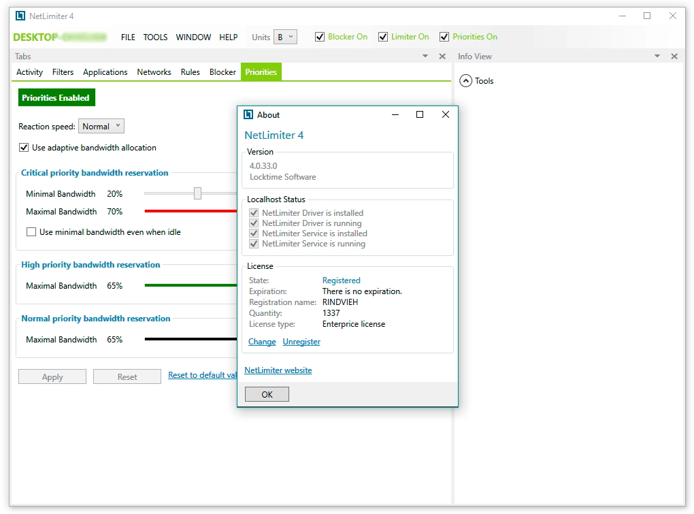Open the NetLimiter website link
Screen dimensions: 694x514
pos(278,370)
